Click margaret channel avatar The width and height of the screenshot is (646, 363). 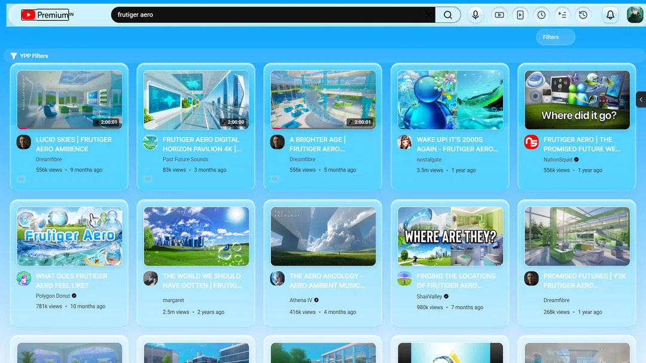150,279
